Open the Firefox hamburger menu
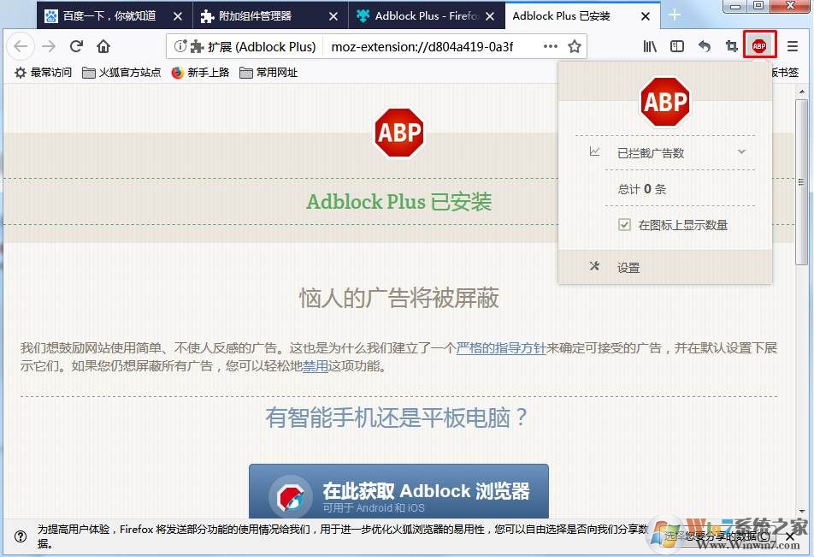This screenshot has width=814, height=557. coord(792,46)
